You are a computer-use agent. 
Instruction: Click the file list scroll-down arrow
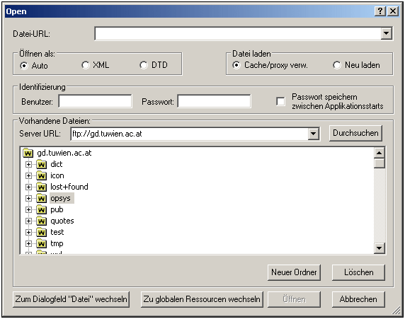[x=380, y=248]
